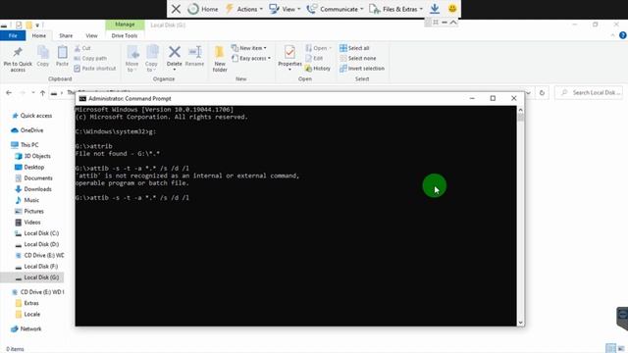Open Desktop in navigation pane
This screenshot has height=353, width=628.
29,167
